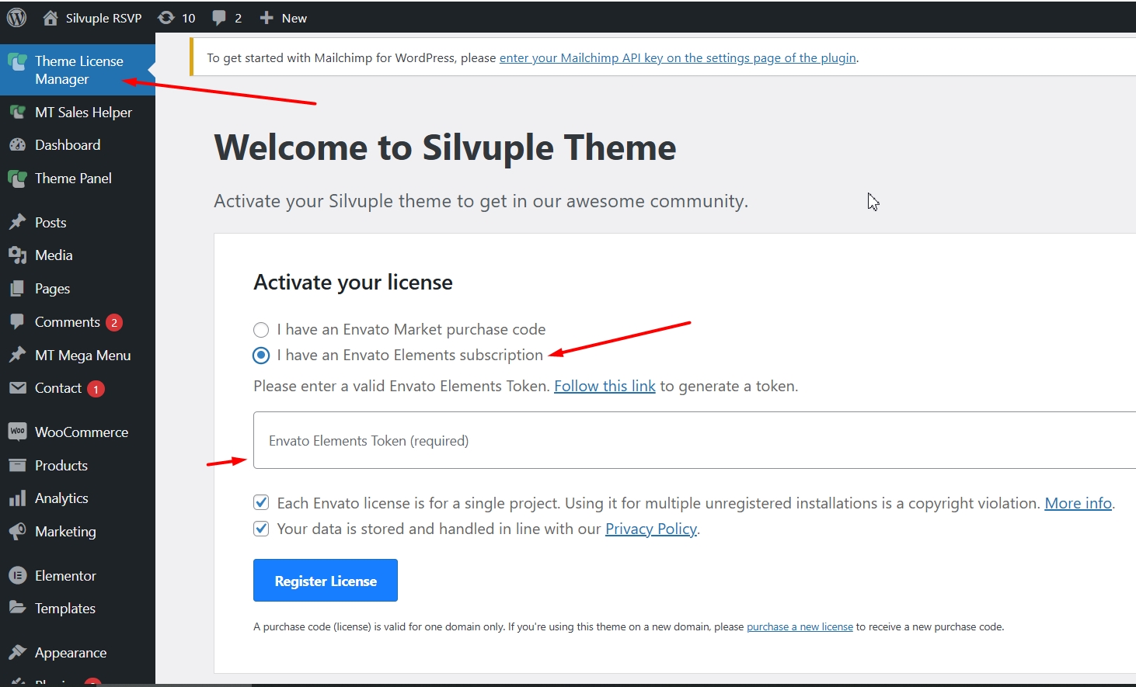Click the Theme Panel icon
Screen dimensions: 1136x687
coord(17,179)
